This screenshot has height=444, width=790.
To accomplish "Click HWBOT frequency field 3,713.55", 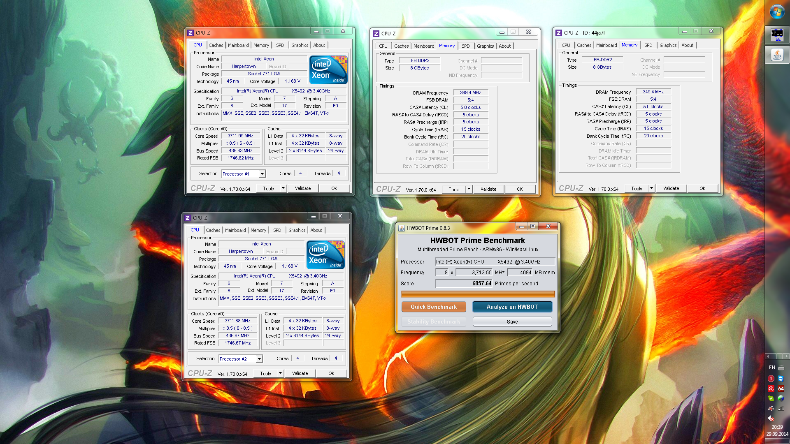I will [x=474, y=272].
